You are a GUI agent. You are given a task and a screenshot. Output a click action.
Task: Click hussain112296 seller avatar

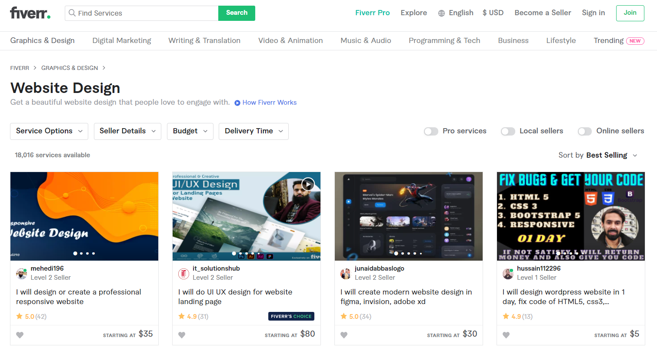[508, 274]
